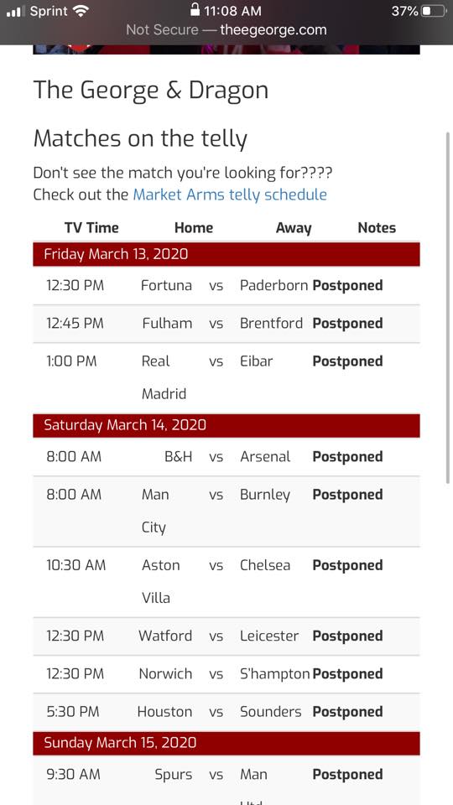Tap the battery icon at top right
453x805 pixels.
pos(434,10)
